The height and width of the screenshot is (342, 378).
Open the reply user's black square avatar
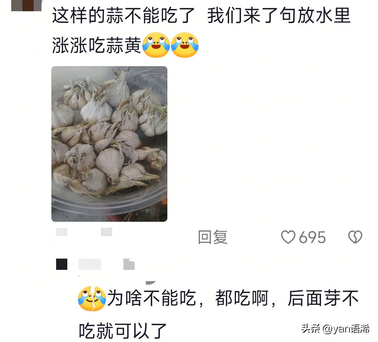tap(62, 264)
